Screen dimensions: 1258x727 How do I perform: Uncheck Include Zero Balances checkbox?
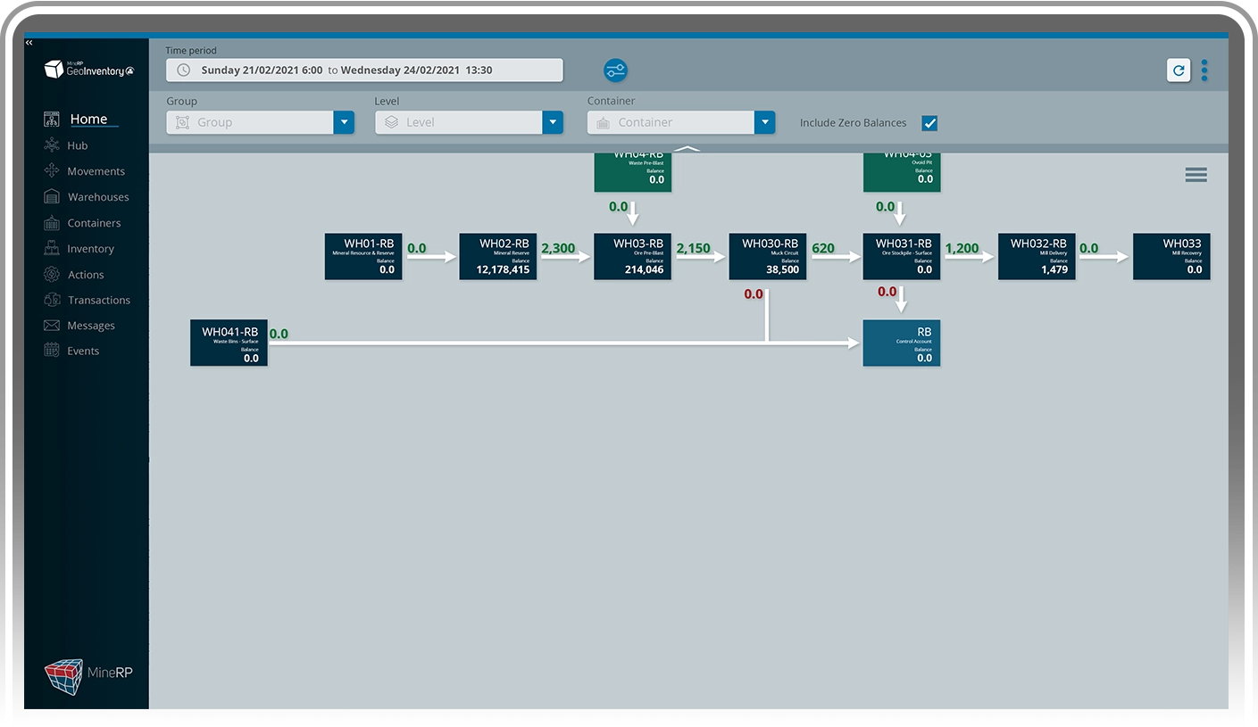pos(929,123)
